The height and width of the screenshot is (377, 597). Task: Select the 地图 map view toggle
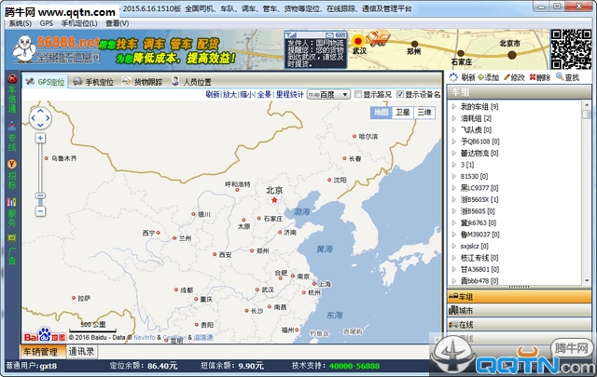(382, 112)
